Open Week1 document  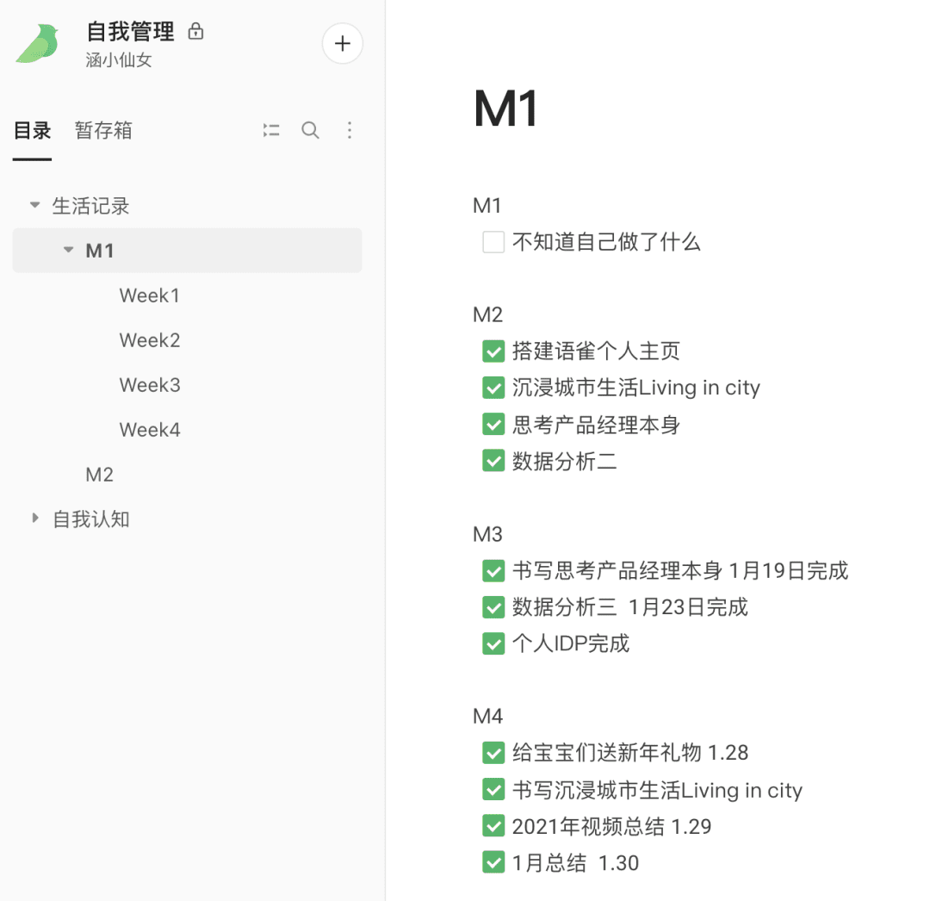150,295
